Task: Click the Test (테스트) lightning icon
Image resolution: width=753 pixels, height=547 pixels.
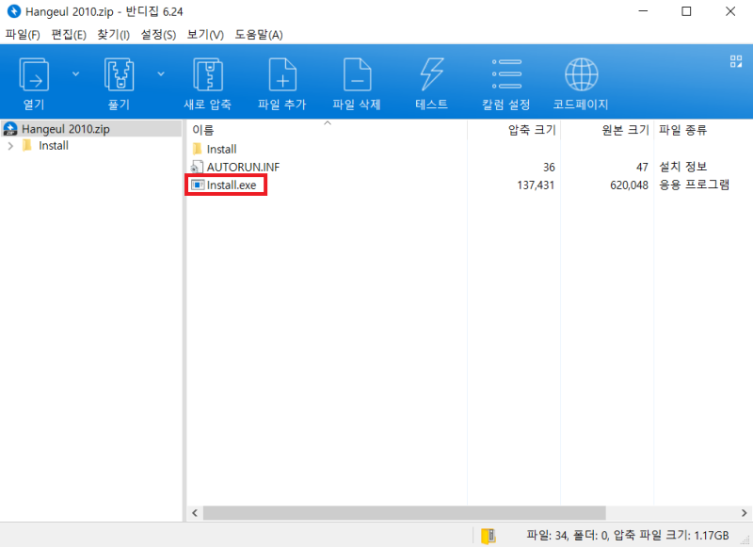Action: click(x=432, y=74)
